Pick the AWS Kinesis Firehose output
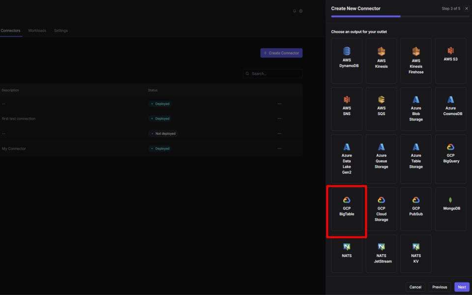The width and height of the screenshot is (472, 295). tap(416, 61)
